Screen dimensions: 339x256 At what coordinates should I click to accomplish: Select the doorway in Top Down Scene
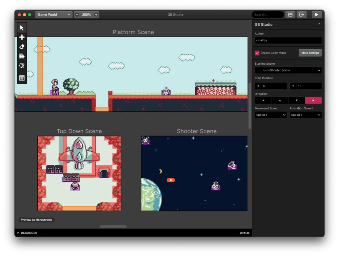click(104, 173)
